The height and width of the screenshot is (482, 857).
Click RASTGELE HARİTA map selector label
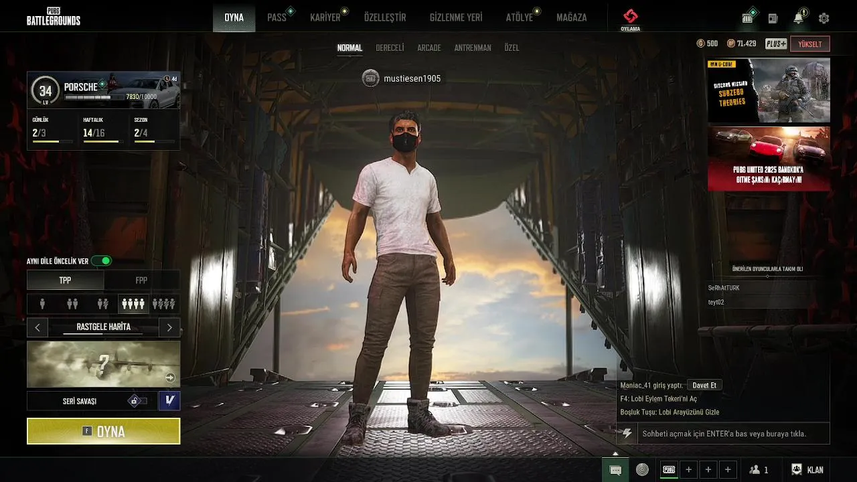pos(104,327)
